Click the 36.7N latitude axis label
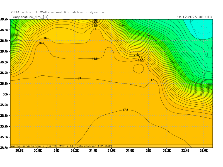 point(4,19)
